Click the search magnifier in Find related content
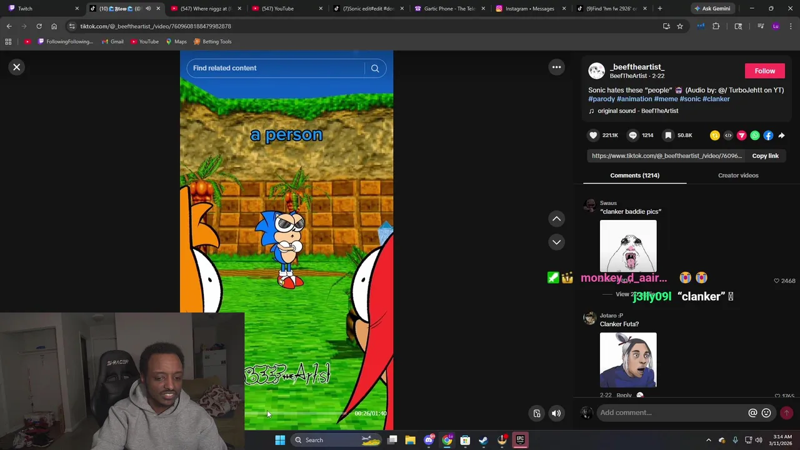This screenshot has width=800, height=450. [x=375, y=68]
